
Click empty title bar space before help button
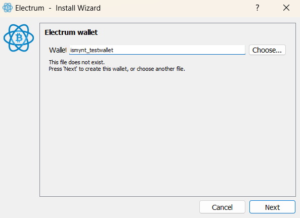176,8
